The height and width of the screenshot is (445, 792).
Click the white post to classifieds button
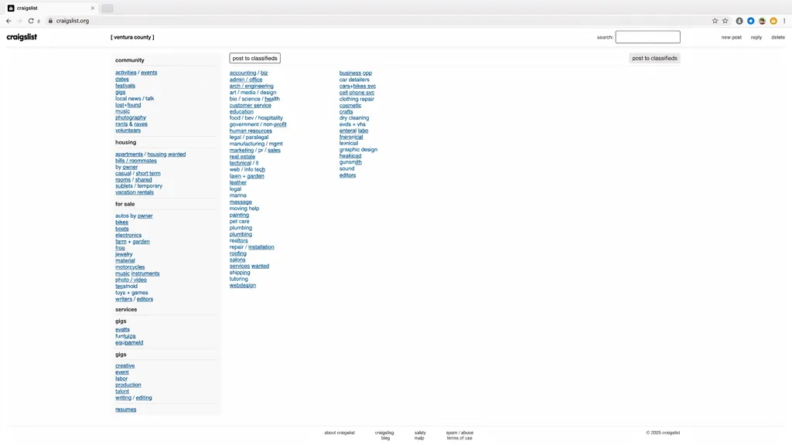point(254,58)
